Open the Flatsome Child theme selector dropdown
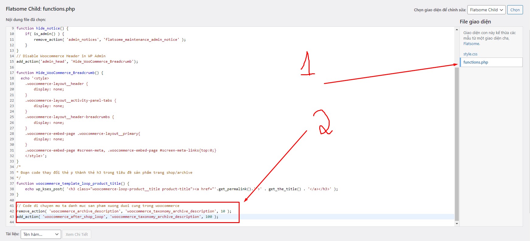 (x=486, y=10)
